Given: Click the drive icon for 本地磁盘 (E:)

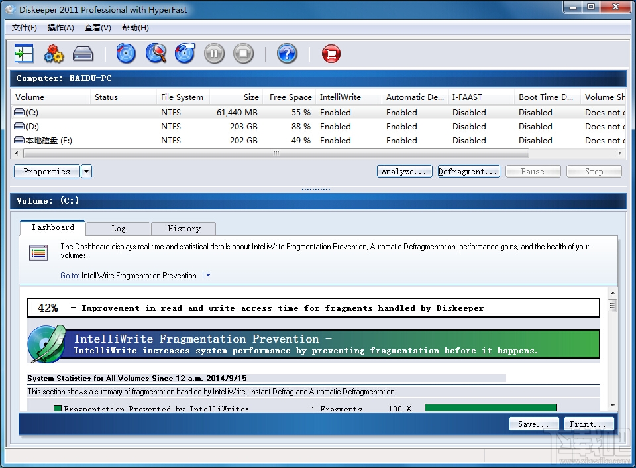Looking at the screenshot, I should tap(19, 140).
